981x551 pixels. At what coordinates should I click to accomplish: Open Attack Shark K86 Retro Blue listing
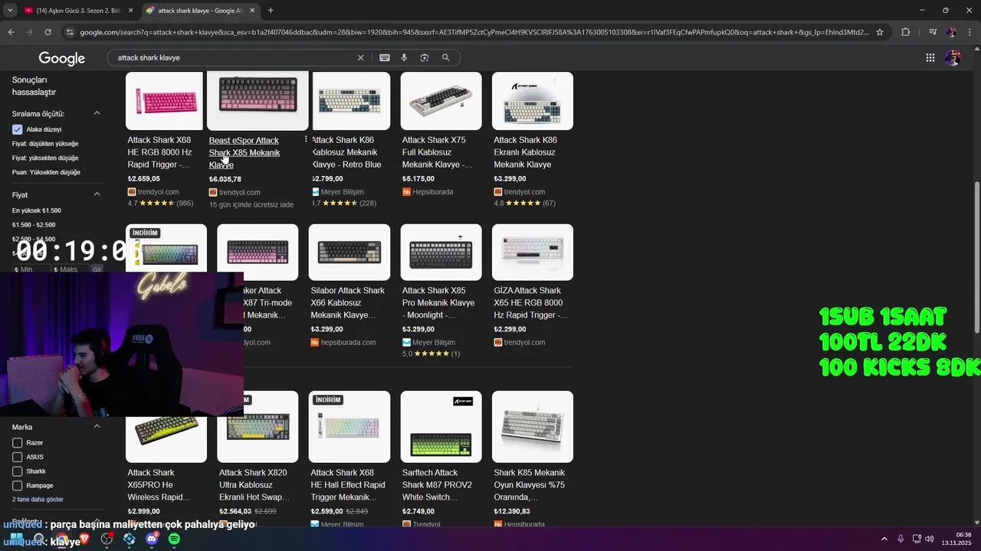[346, 152]
